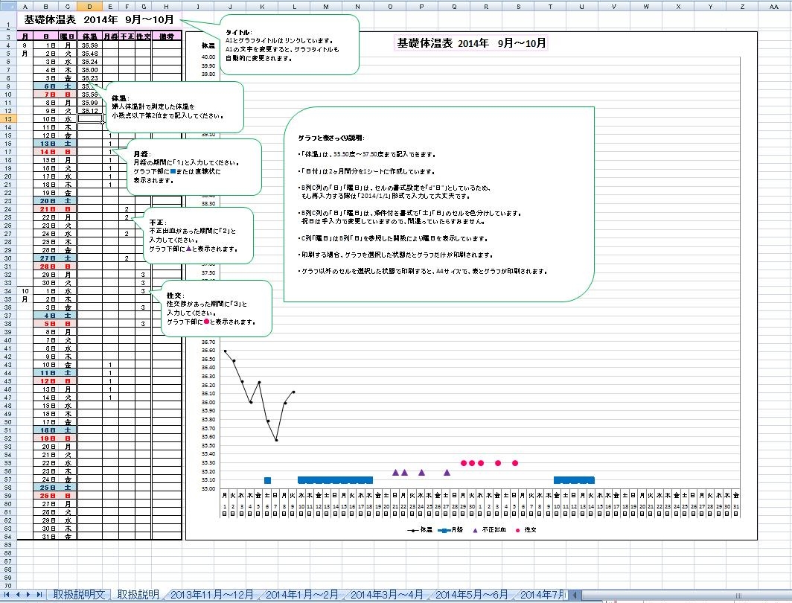Select column D header

pyautogui.click(x=89, y=7)
